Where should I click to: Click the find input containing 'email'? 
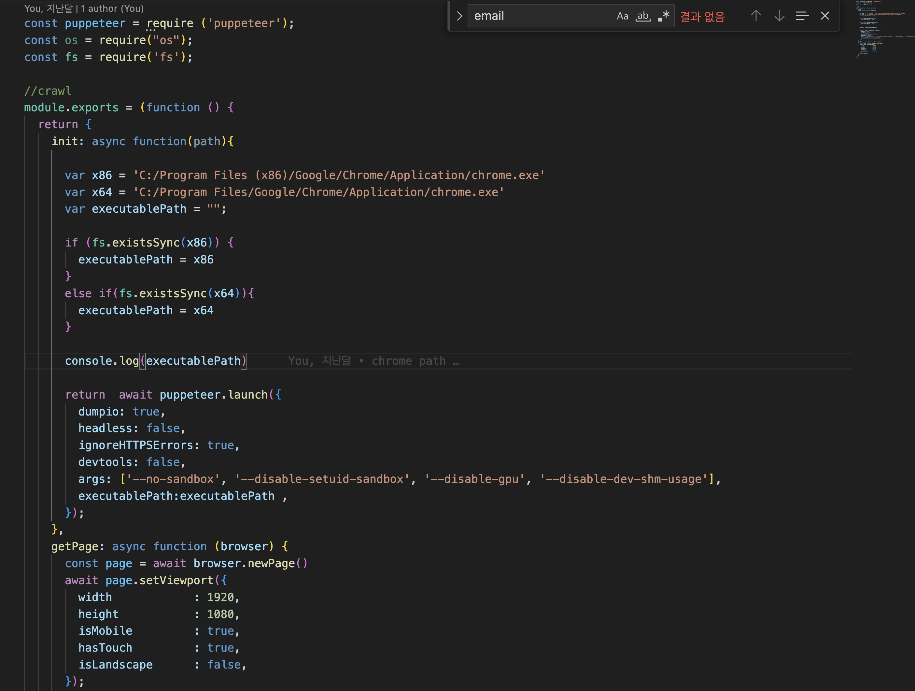click(x=538, y=16)
